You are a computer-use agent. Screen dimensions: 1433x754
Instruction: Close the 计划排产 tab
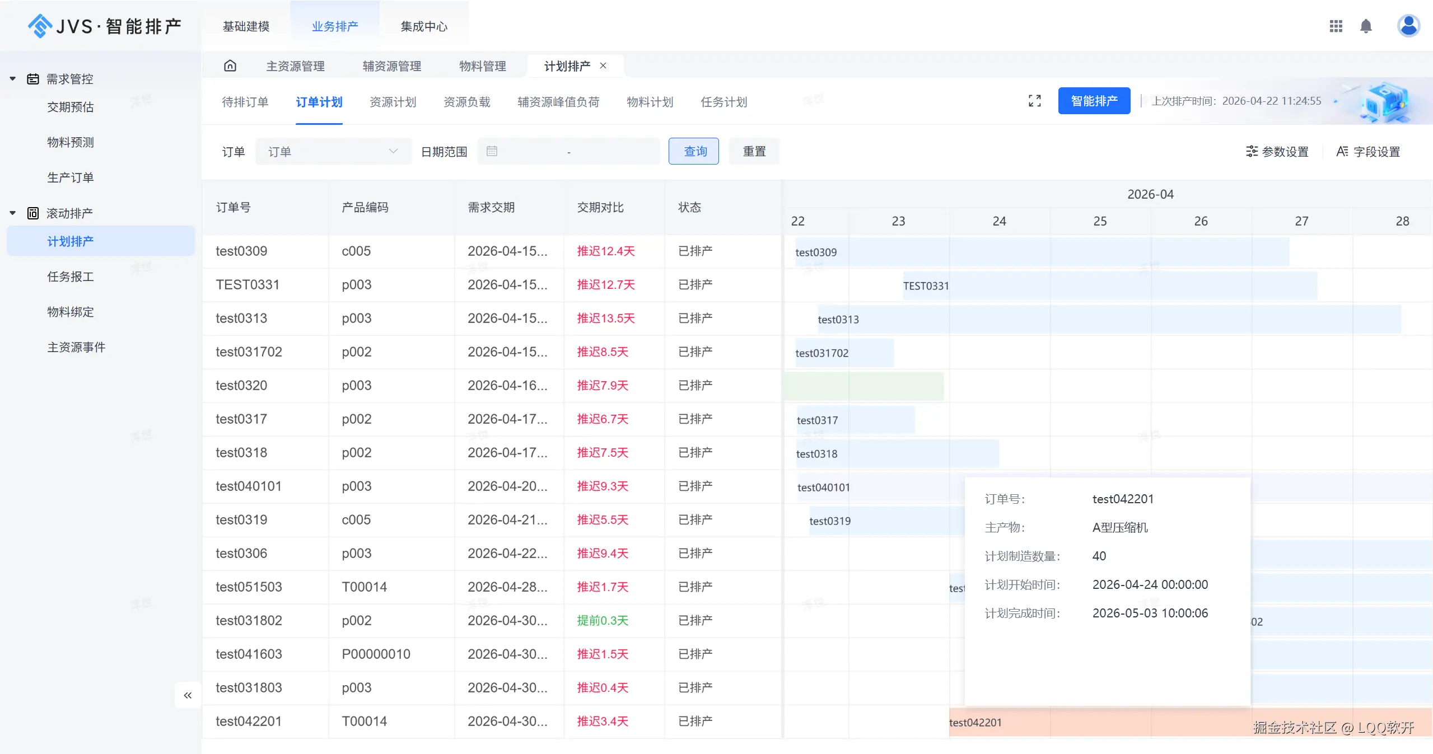(x=603, y=65)
